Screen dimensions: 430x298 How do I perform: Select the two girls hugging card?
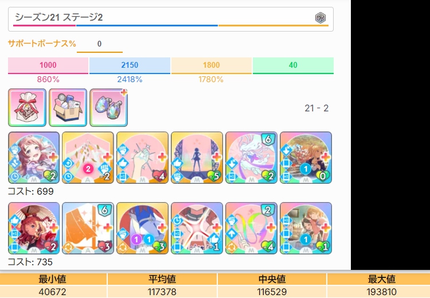click(x=306, y=229)
